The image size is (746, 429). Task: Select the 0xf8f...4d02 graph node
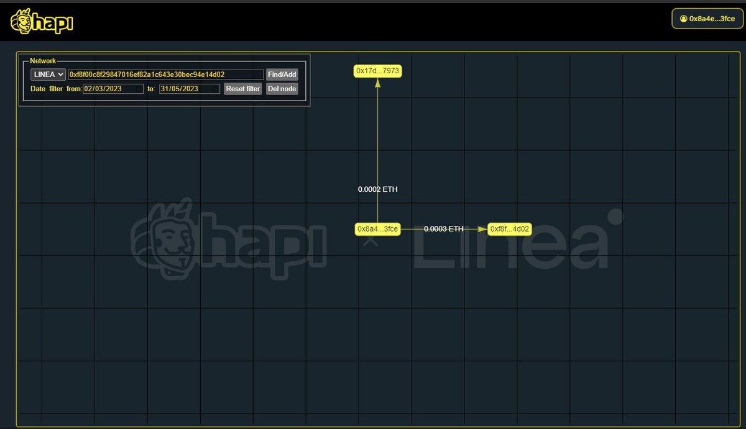pyautogui.click(x=510, y=229)
